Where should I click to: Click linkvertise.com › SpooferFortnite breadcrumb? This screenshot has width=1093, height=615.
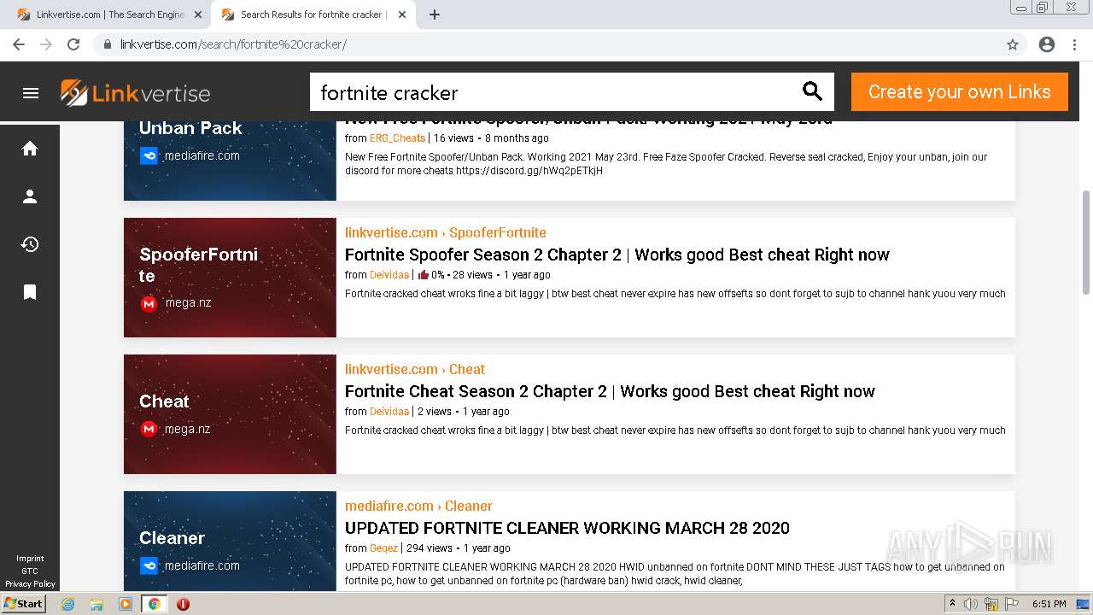point(446,232)
